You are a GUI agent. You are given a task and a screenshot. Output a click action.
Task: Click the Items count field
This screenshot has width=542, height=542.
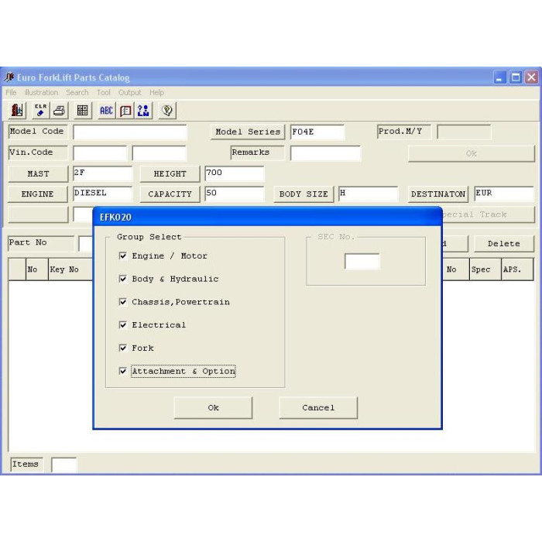(x=64, y=465)
